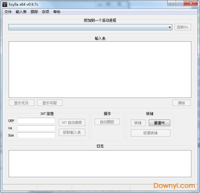Click the 显示无效 button
The width and height of the screenshot is (200, 193).
coord(22,103)
